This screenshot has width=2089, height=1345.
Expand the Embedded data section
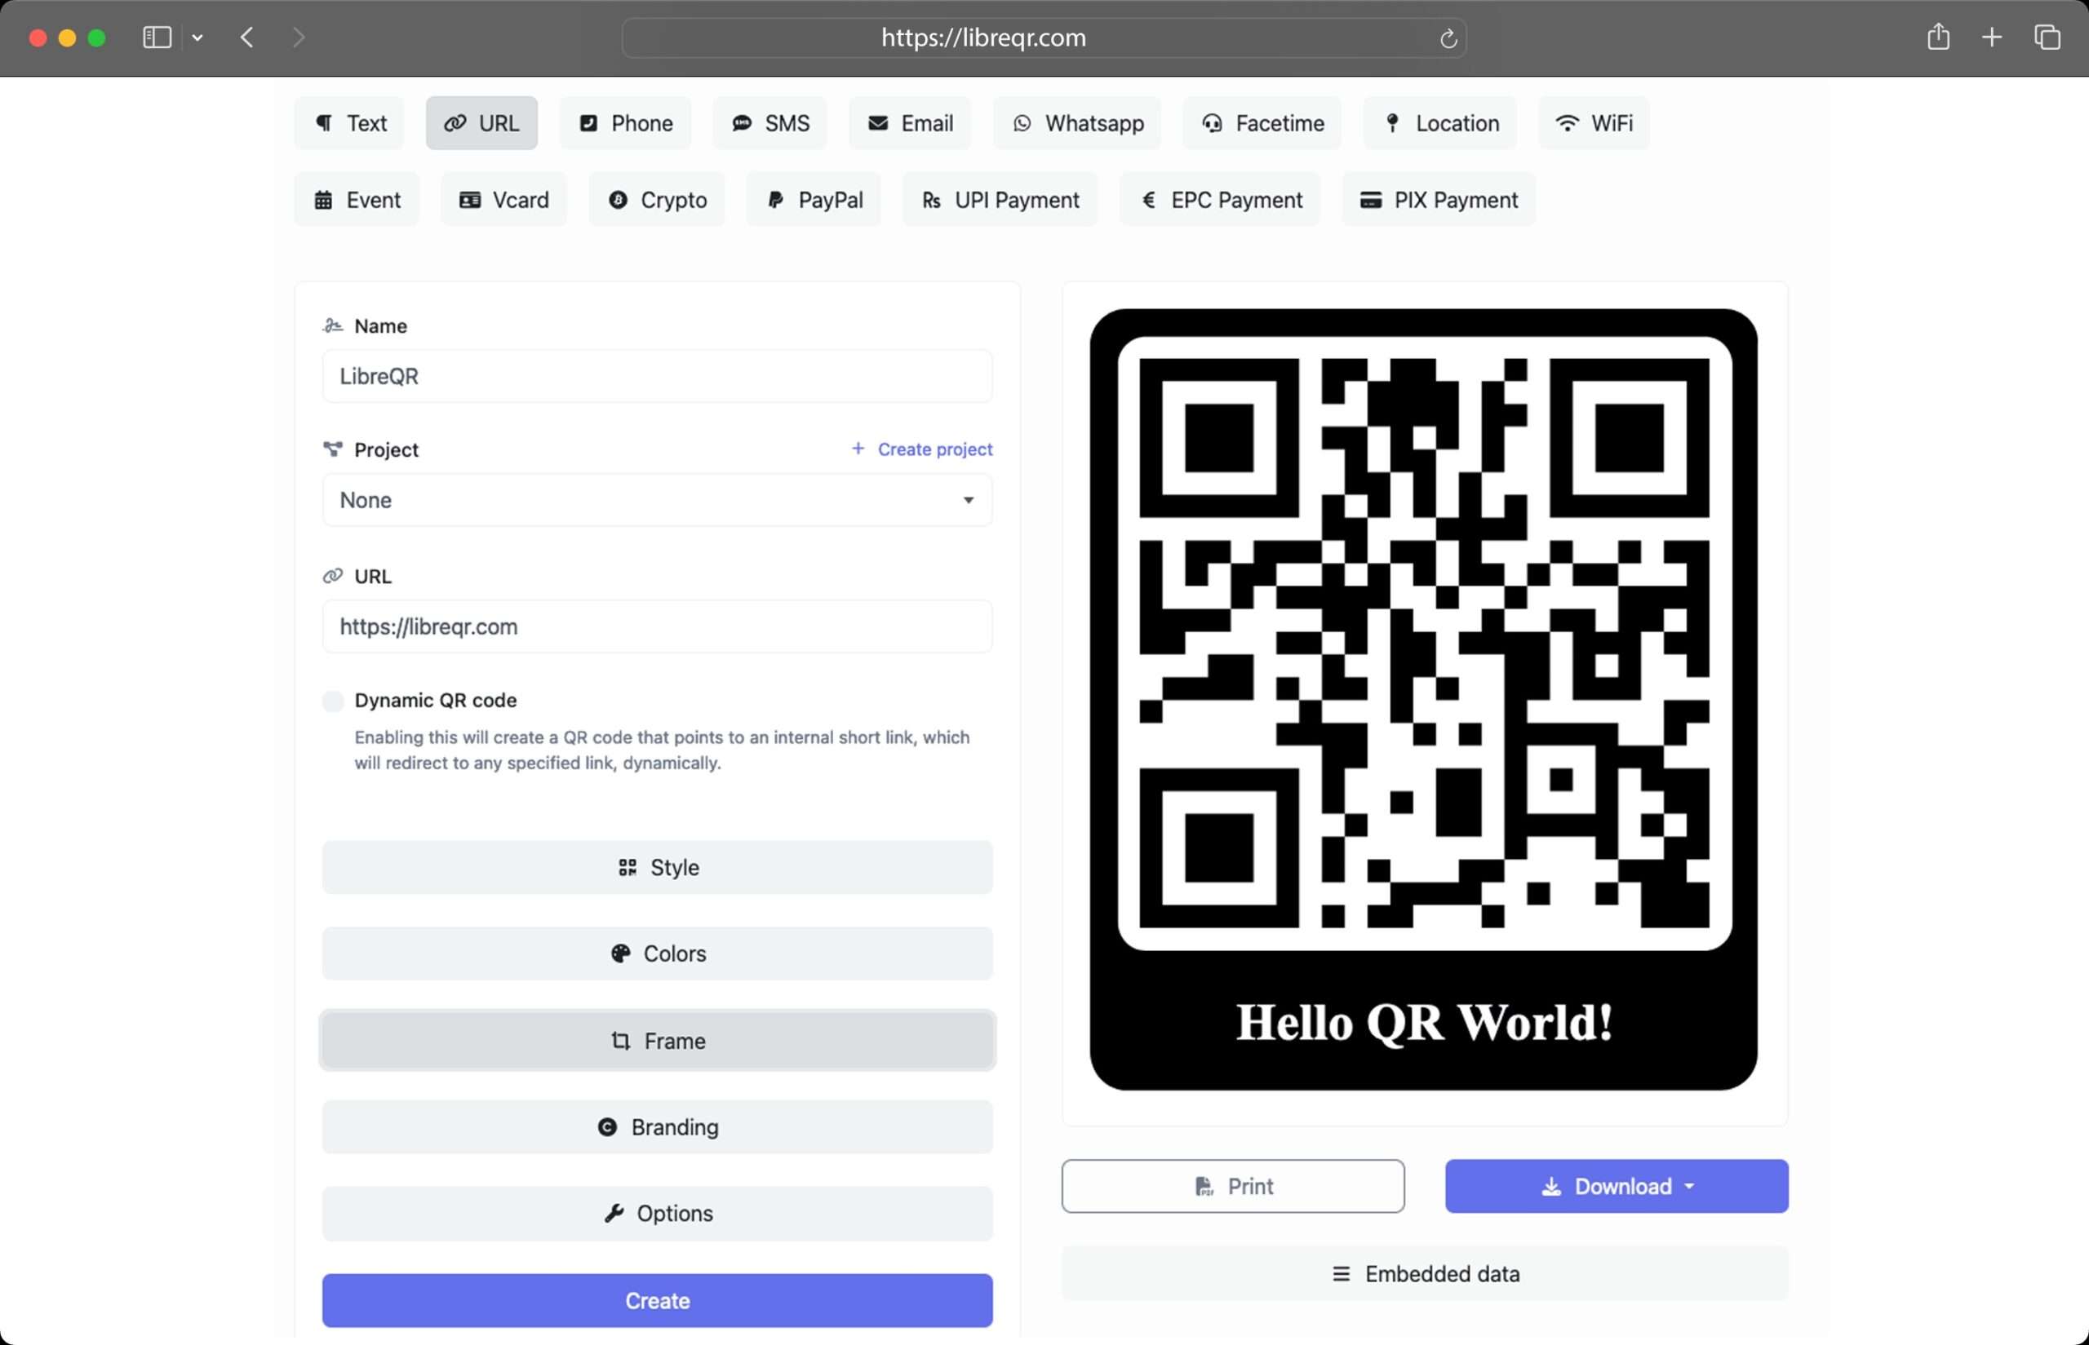point(1424,1273)
